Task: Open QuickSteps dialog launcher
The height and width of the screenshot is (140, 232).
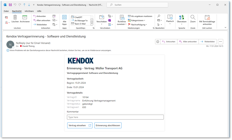Action: click(94, 28)
